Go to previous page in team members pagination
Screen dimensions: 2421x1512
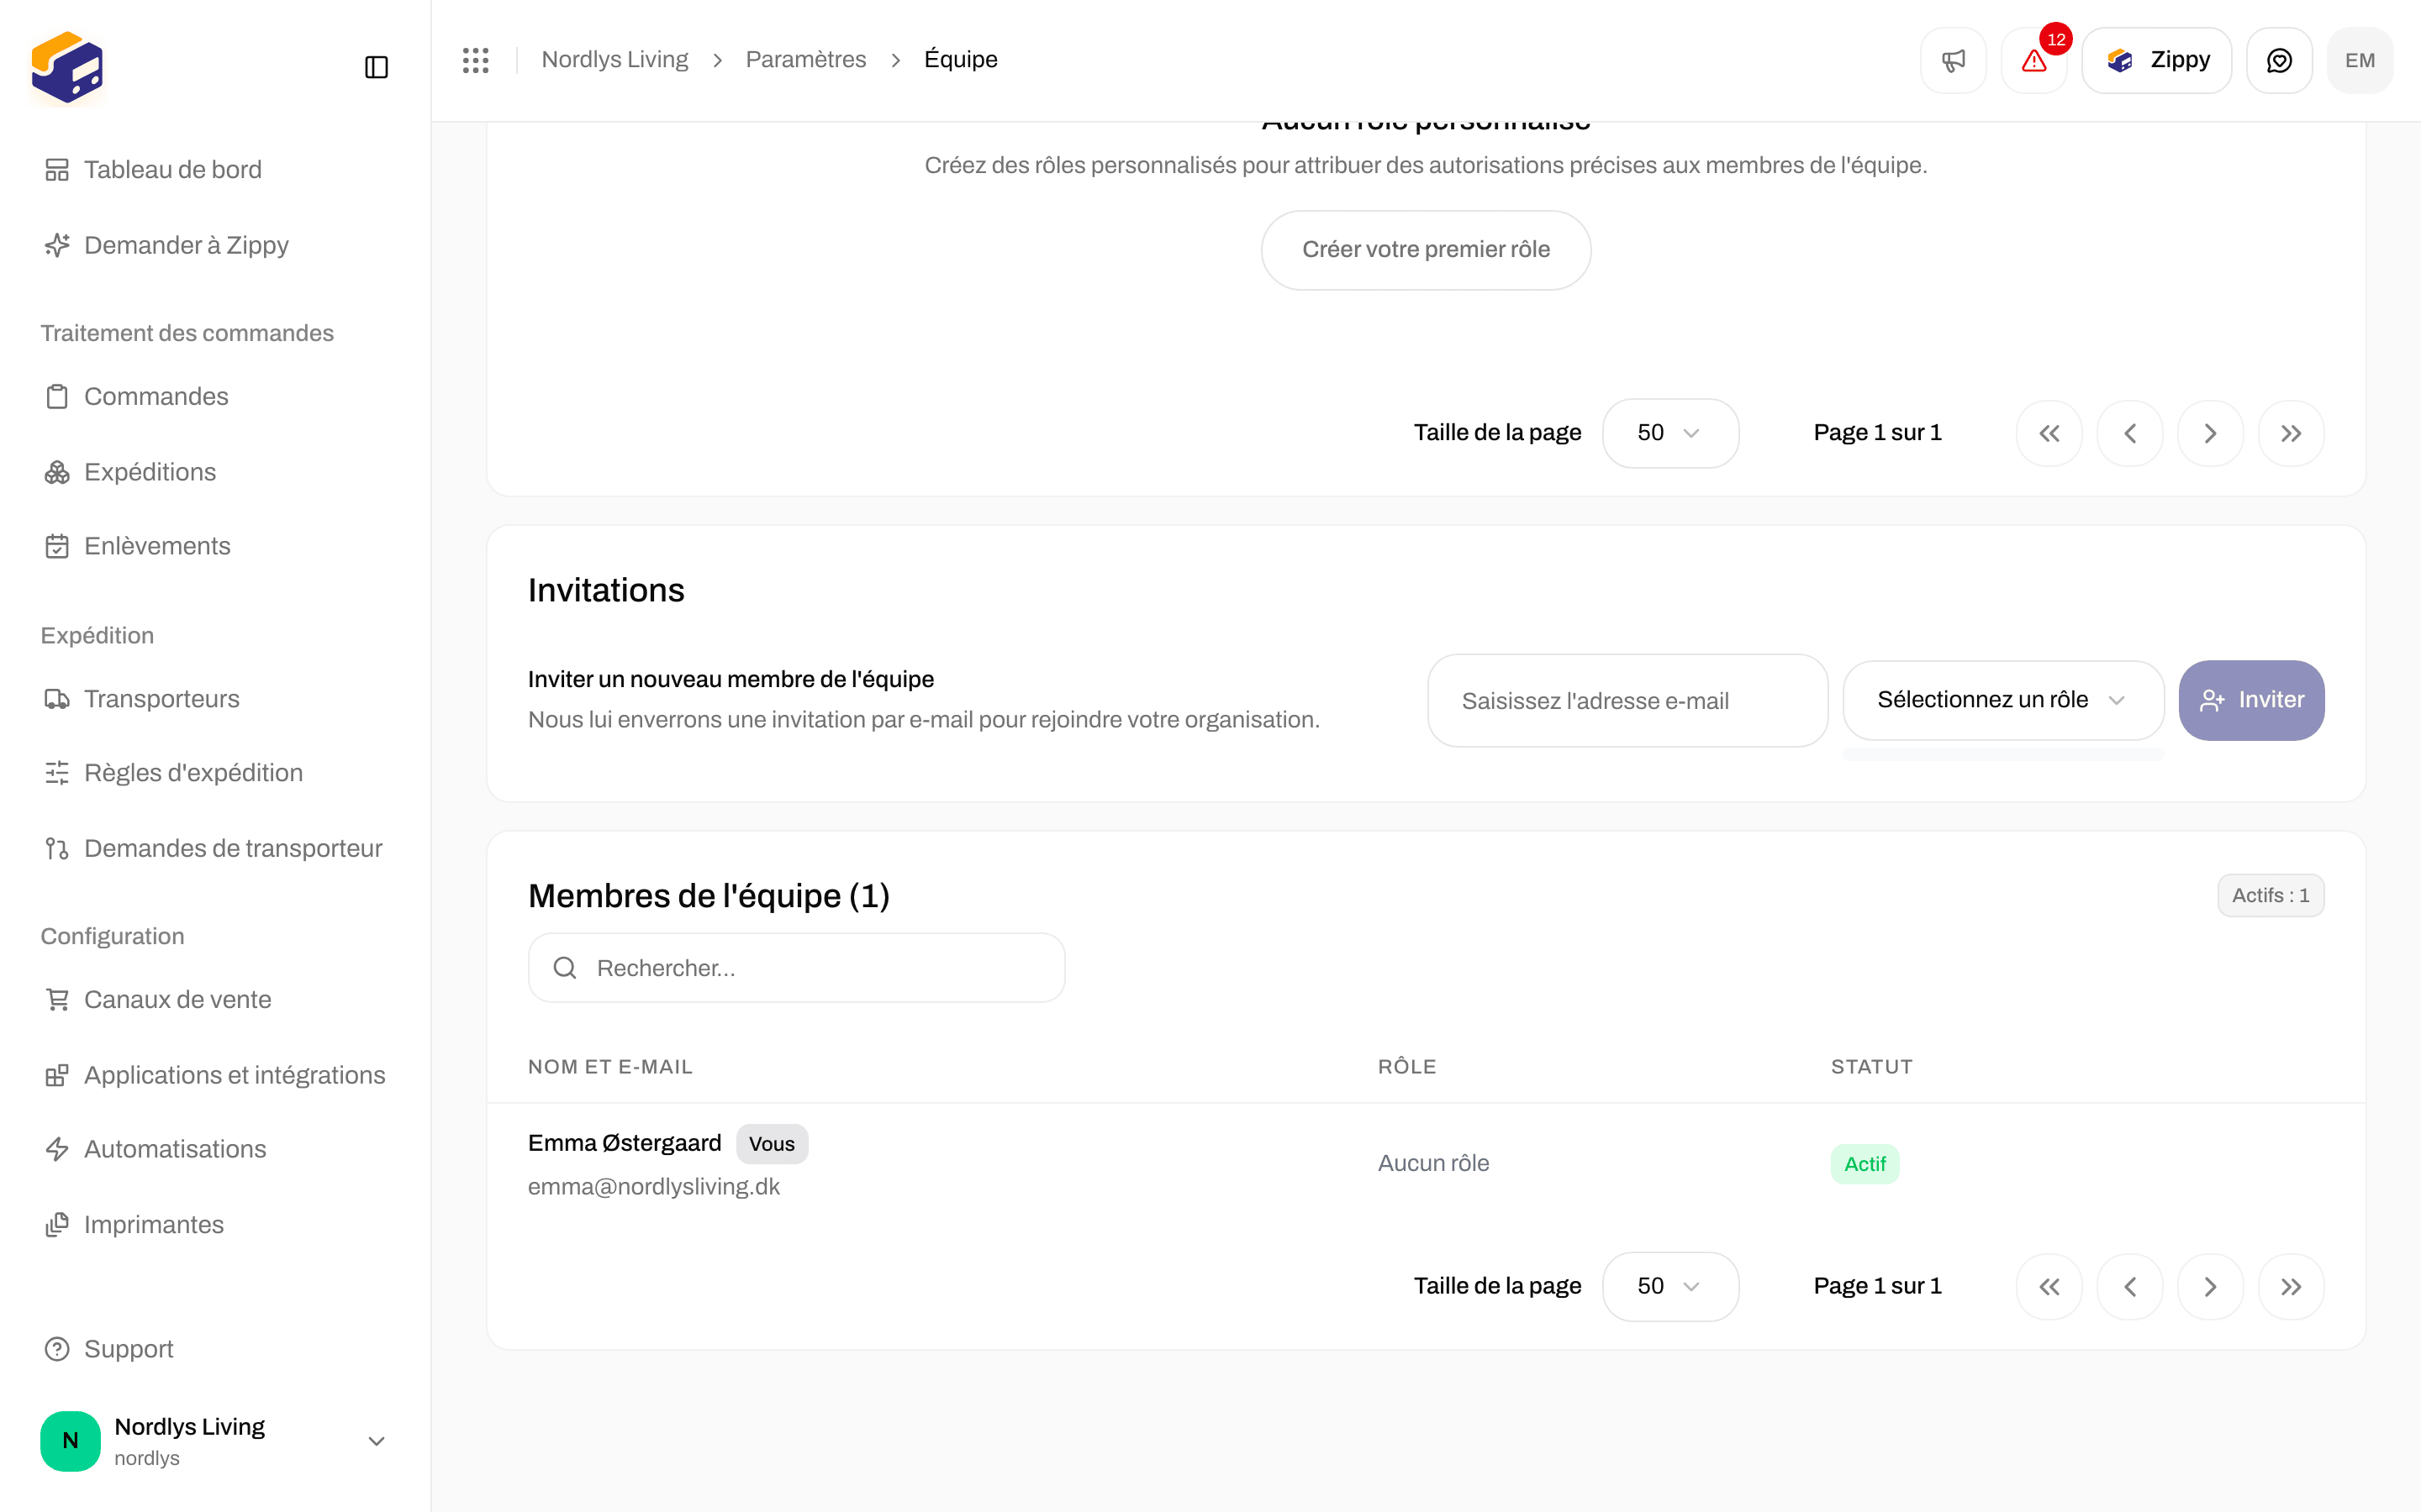pos(2130,1286)
